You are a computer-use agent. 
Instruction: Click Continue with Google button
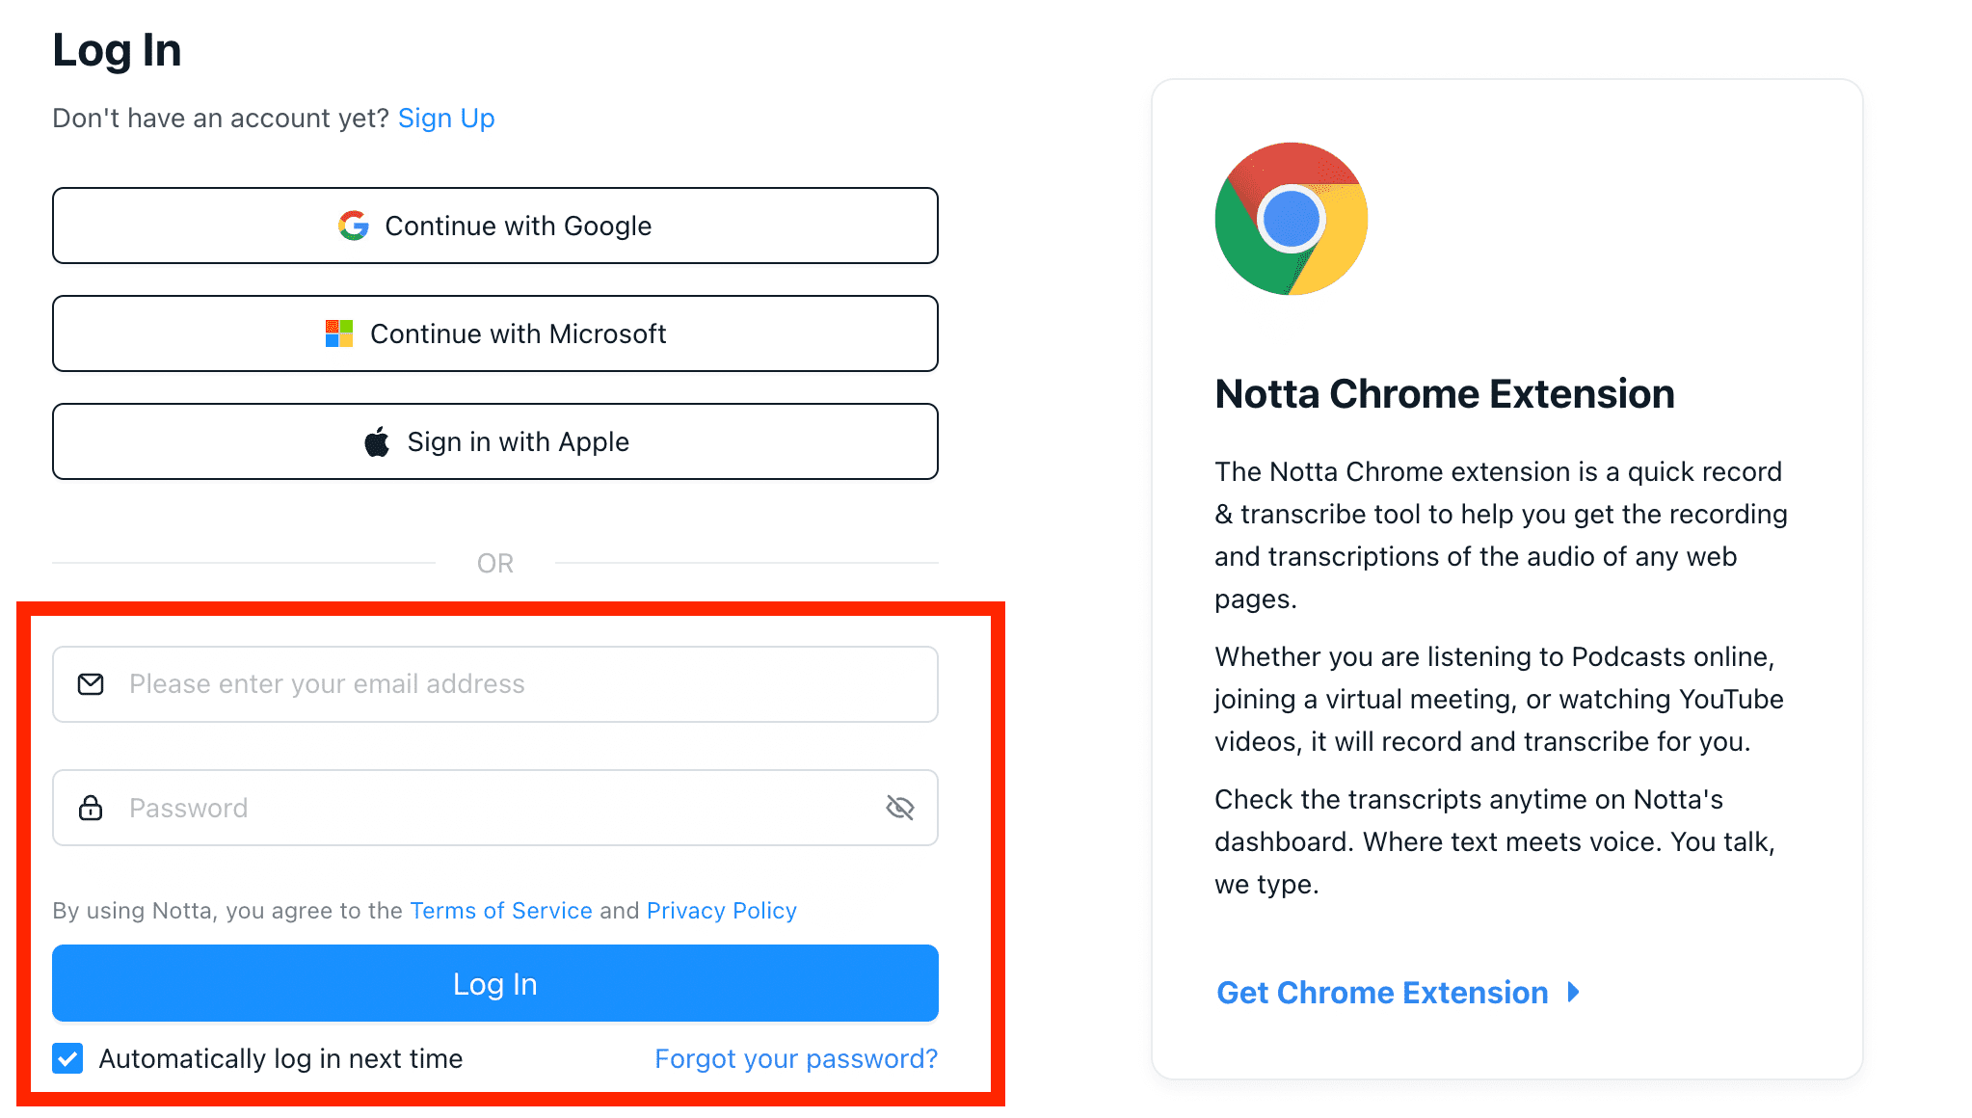click(495, 226)
